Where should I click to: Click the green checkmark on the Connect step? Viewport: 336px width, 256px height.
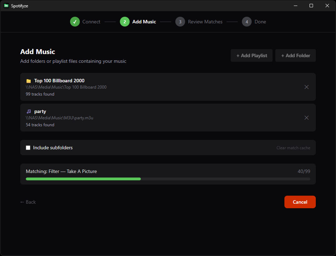point(75,22)
